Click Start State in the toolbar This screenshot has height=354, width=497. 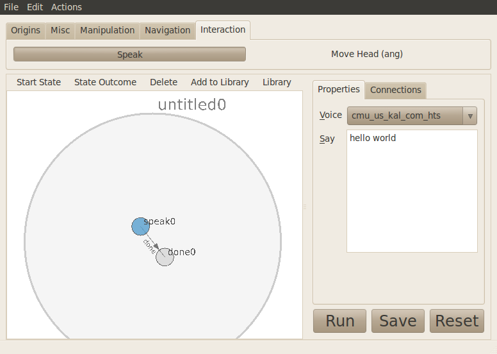39,82
